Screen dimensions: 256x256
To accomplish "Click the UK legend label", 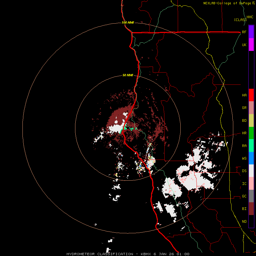I will coord(244,45).
